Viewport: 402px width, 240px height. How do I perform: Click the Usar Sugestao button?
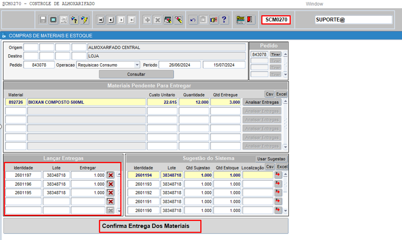point(271,159)
